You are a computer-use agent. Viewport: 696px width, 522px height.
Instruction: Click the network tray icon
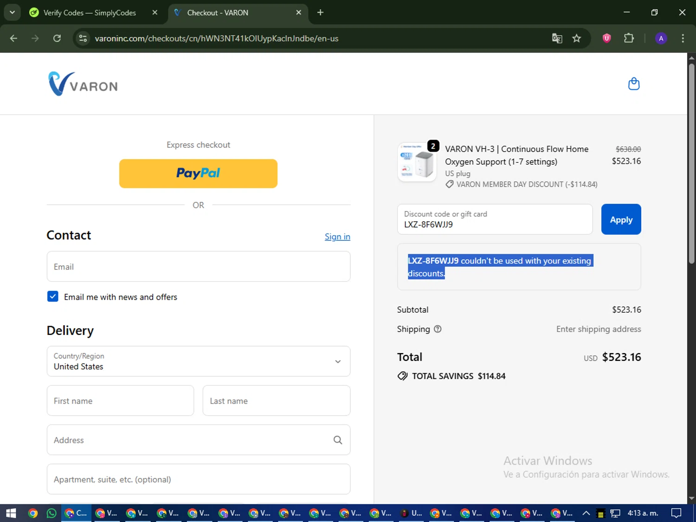coord(615,513)
